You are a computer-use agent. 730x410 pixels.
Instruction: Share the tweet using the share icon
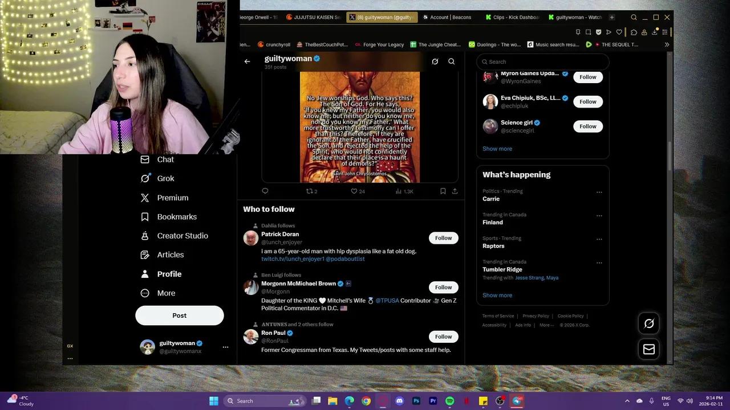455,191
